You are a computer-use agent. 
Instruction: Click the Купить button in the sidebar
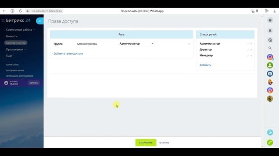[x=34, y=83]
